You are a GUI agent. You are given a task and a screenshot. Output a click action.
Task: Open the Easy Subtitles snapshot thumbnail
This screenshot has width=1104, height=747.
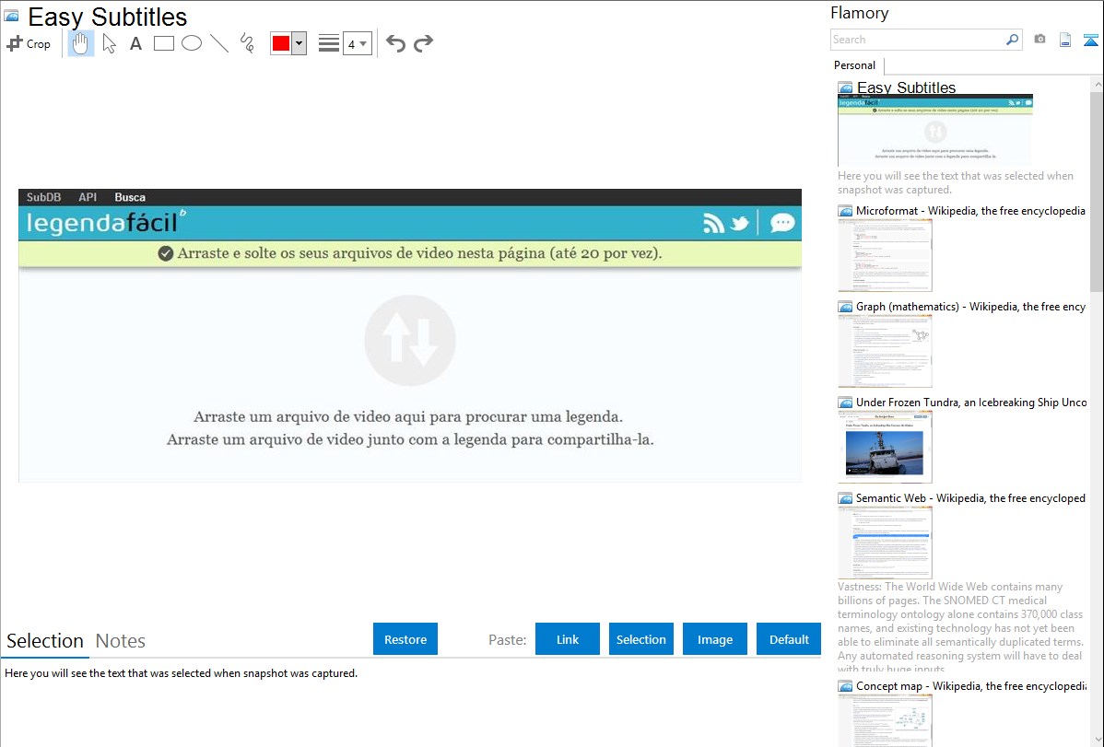pyautogui.click(x=935, y=131)
